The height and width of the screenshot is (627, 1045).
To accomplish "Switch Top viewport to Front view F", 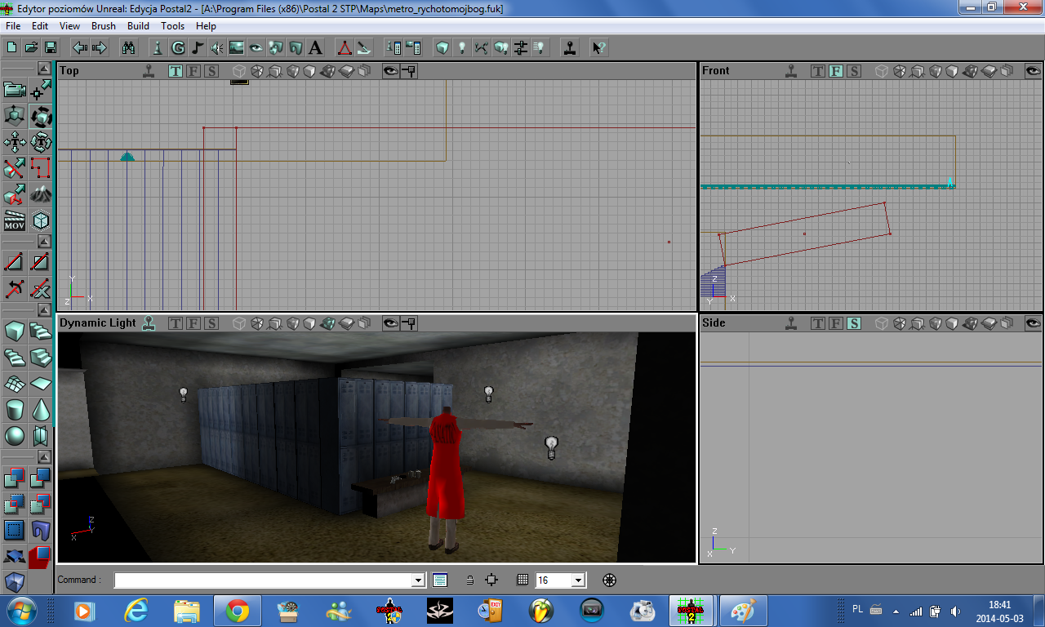I will coord(193,71).
